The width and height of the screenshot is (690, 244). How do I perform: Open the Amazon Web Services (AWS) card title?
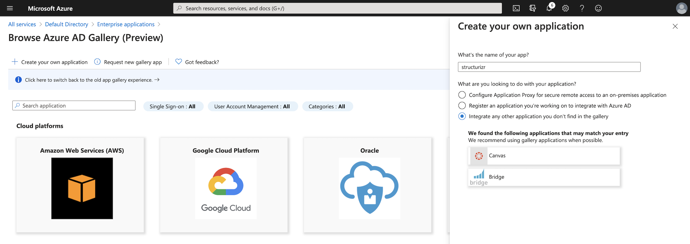pos(82,151)
